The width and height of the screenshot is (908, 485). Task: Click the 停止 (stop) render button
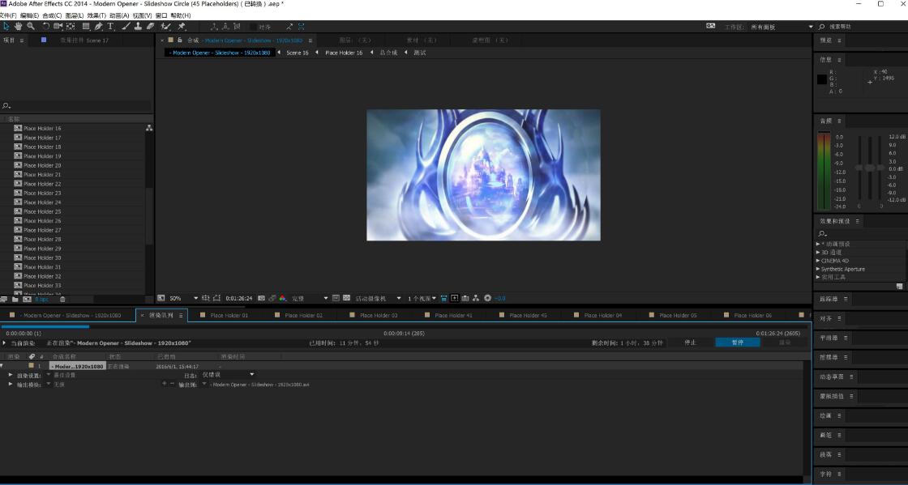click(690, 342)
